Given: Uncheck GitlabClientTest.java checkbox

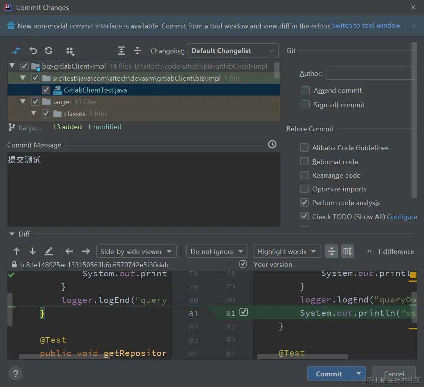Looking at the screenshot, I should pyautogui.click(x=46, y=90).
